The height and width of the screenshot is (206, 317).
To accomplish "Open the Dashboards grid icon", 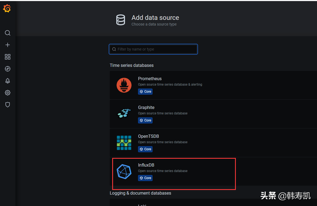I will 7,57.
